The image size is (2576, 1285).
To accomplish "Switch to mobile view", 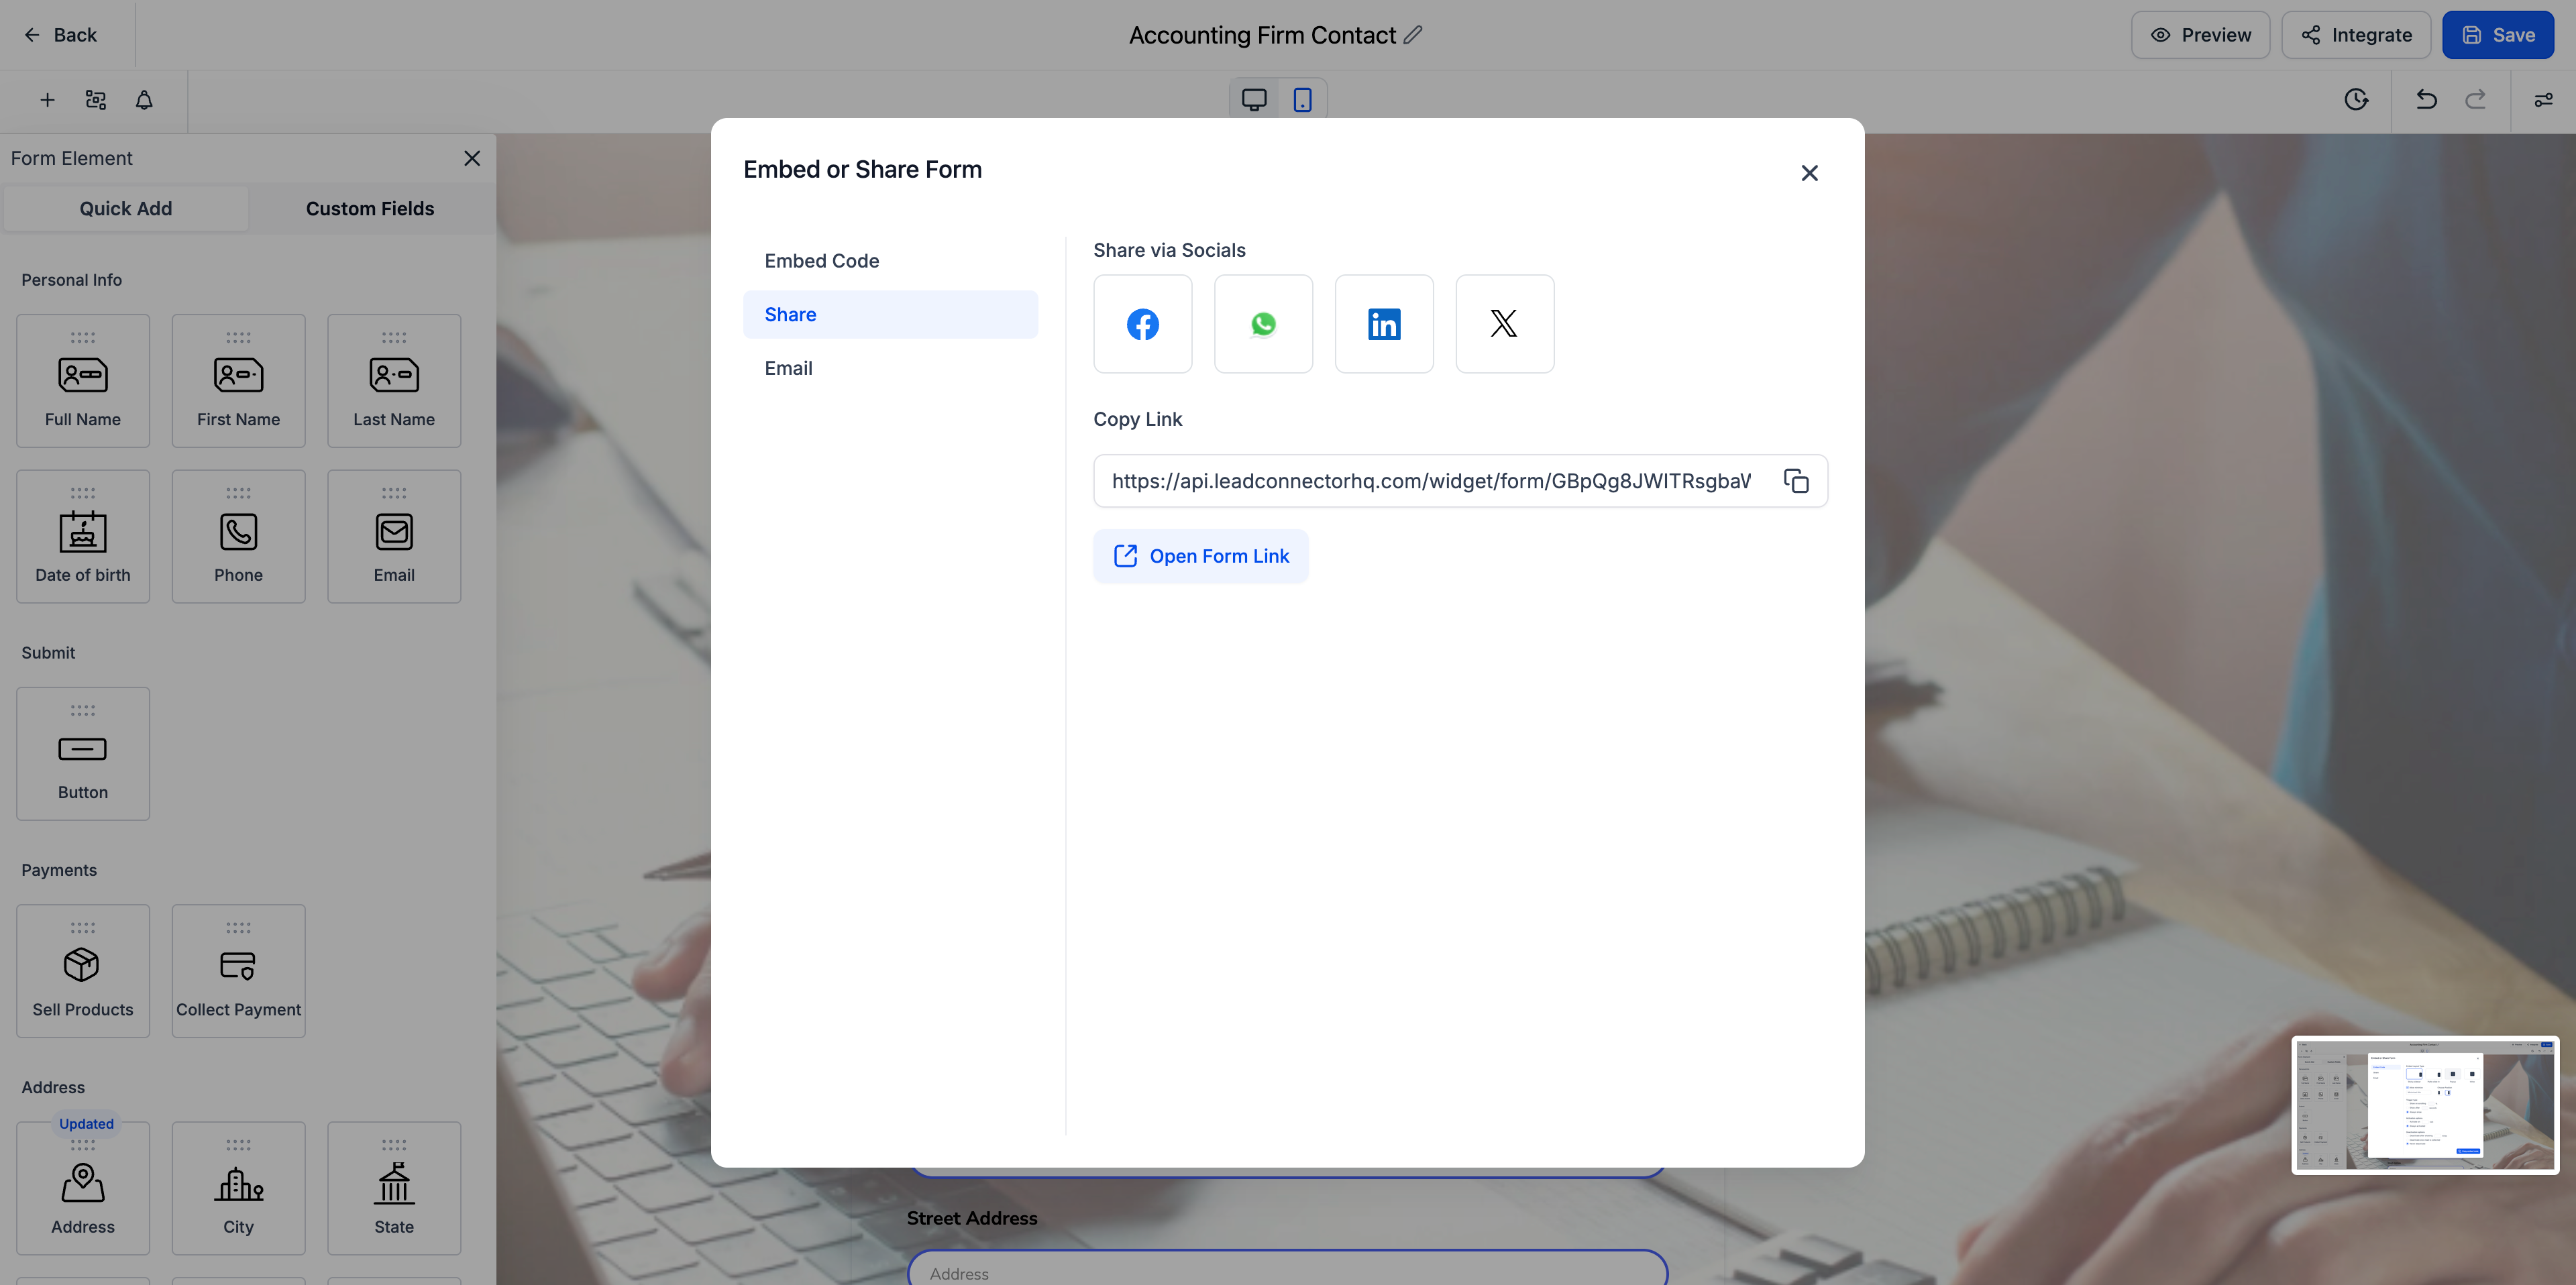I will click(1302, 100).
